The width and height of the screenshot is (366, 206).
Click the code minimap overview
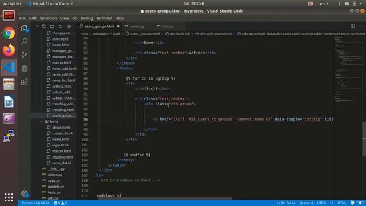[348, 69]
